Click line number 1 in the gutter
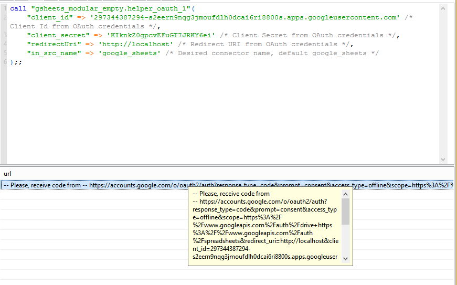 point(4,9)
